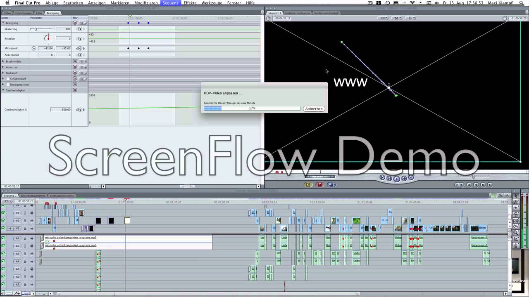The width and height of the screenshot is (529, 297).
Task: Add a keyframe for Rotation
Action: coord(80,38)
